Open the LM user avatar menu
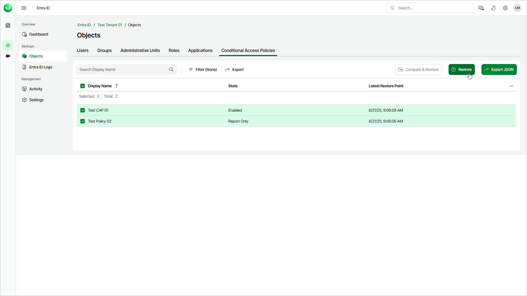The height and width of the screenshot is (296, 527). coord(517,8)
